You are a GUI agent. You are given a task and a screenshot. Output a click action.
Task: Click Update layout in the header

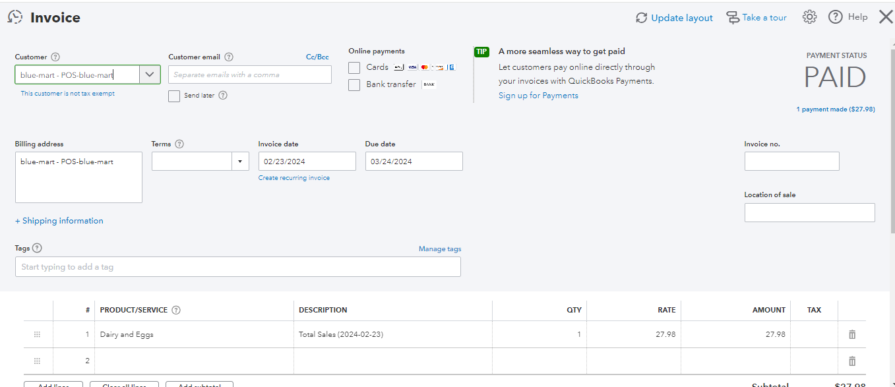click(674, 18)
